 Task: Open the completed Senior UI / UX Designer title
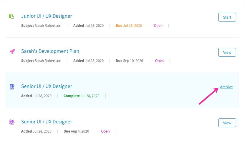[47, 86]
